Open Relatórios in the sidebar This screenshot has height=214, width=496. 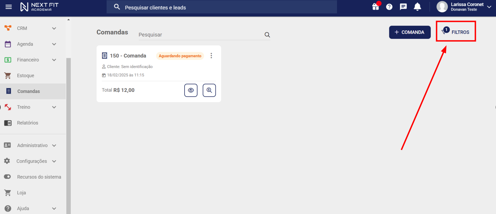click(33, 123)
